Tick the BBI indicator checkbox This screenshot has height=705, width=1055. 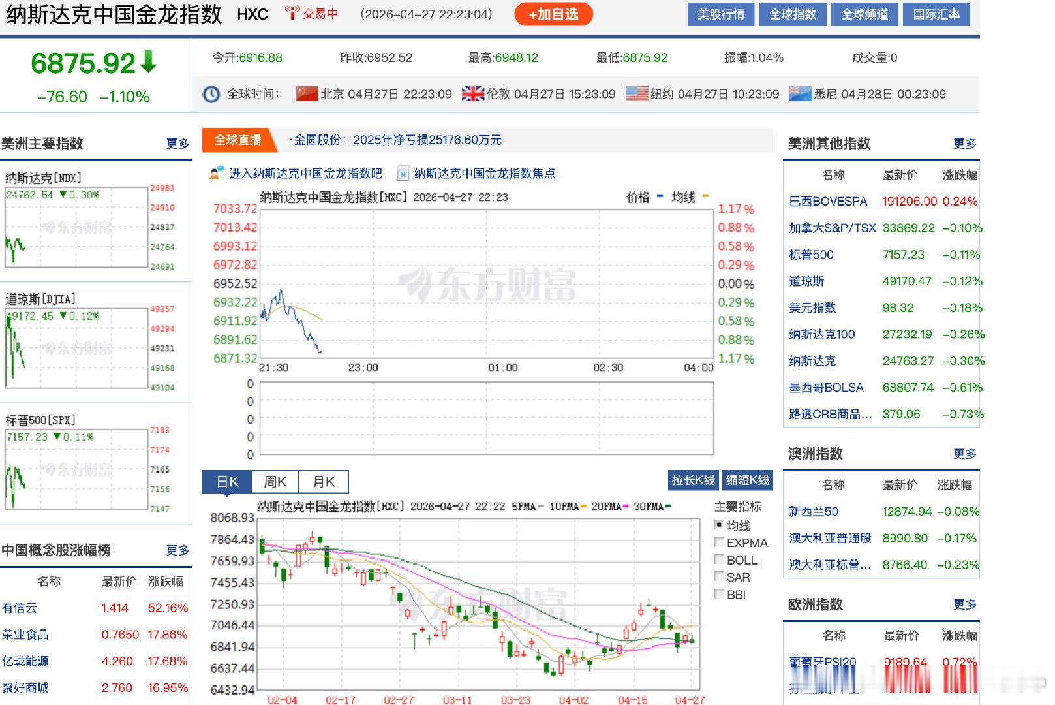(x=719, y=594)
